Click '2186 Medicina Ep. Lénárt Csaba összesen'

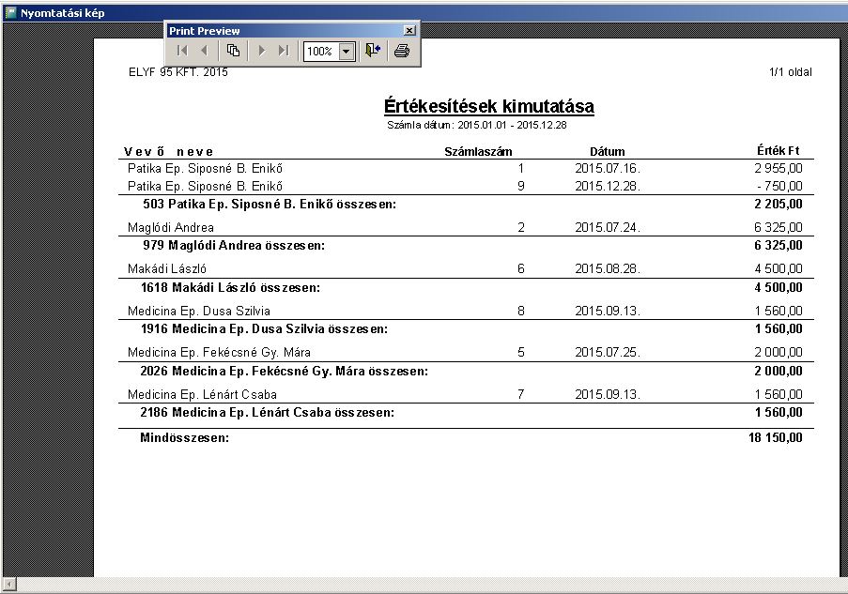[x=267, y=412]
